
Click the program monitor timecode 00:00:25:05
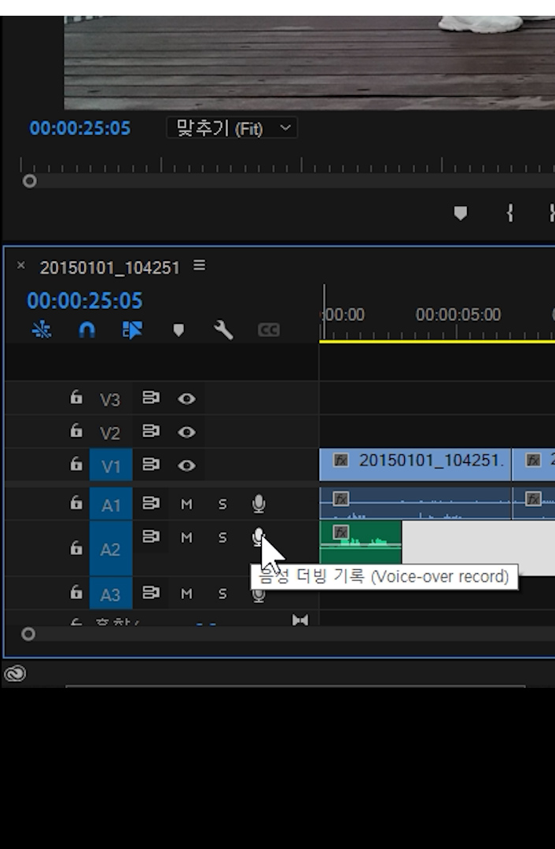pos(80,128)
